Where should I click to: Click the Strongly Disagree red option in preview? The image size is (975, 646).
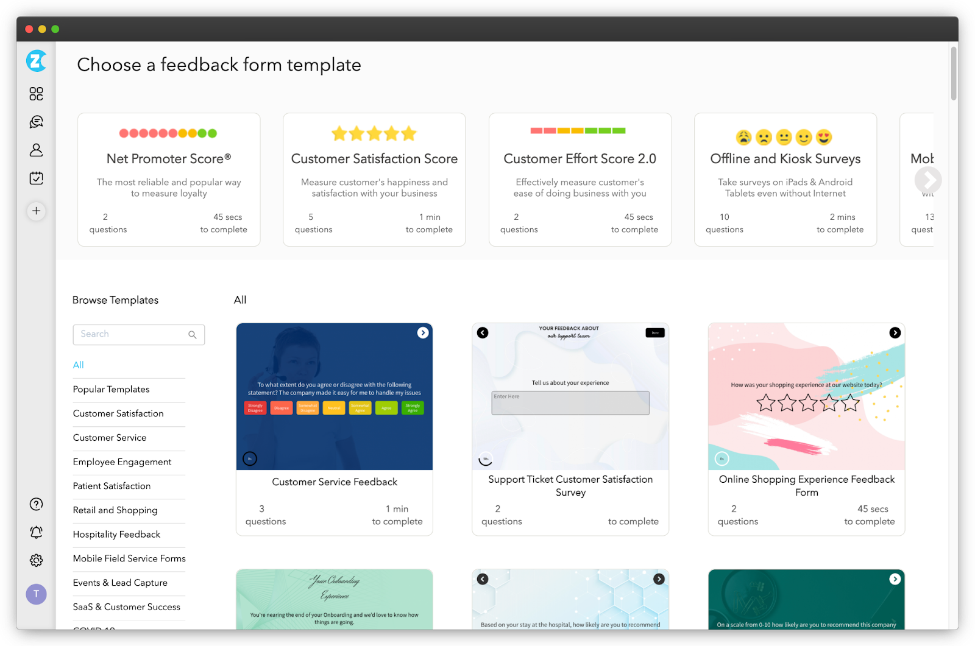(255, 408)
